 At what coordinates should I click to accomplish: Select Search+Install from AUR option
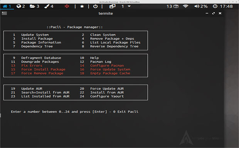click(x=45, y=92)
